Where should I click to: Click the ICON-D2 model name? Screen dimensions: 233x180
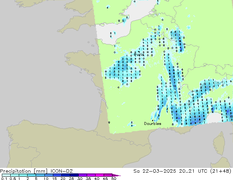pyautogui.click(x=61, y=171)
